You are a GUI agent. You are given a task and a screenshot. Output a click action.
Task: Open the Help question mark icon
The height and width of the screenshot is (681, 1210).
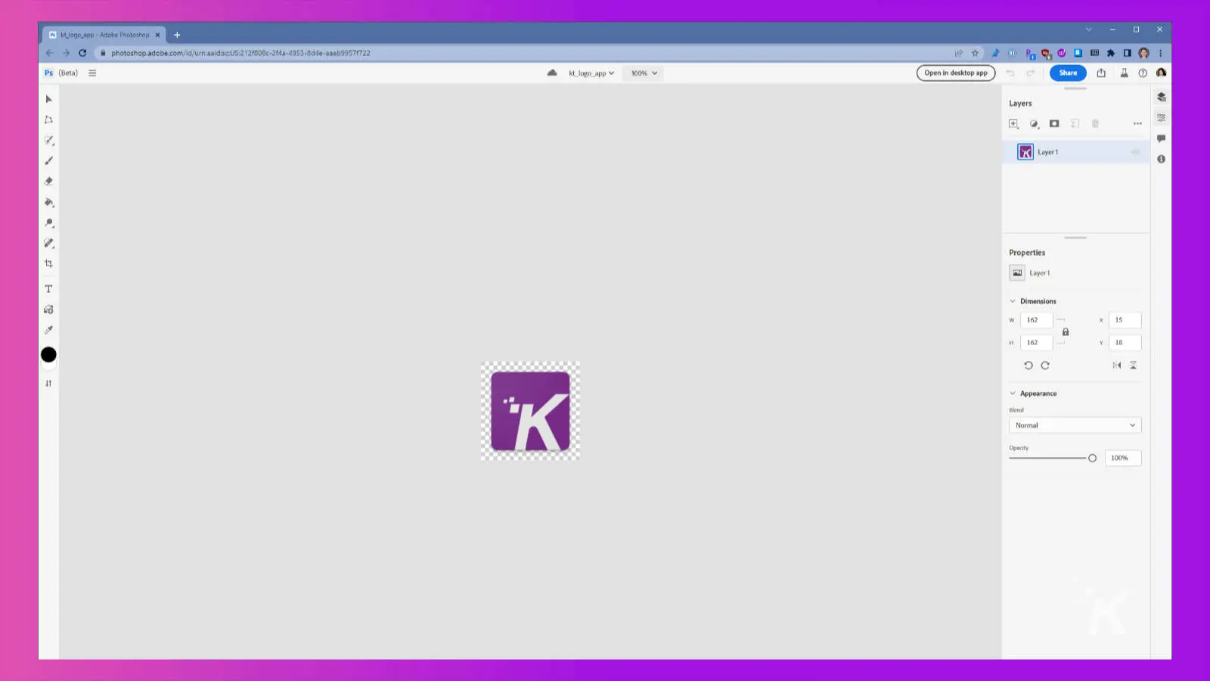1143,73
